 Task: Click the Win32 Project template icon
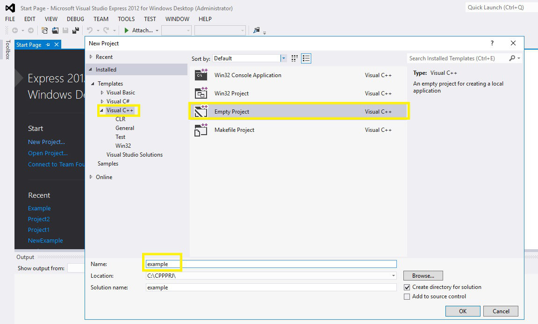[x=201, y=93]
